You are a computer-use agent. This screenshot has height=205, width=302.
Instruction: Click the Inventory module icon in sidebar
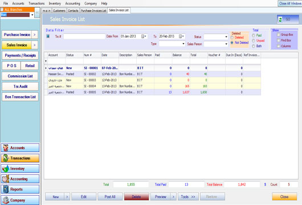[6, 169]
